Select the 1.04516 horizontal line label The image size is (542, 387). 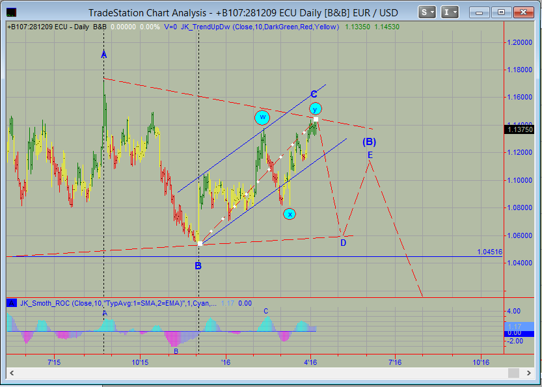point(489,252)
